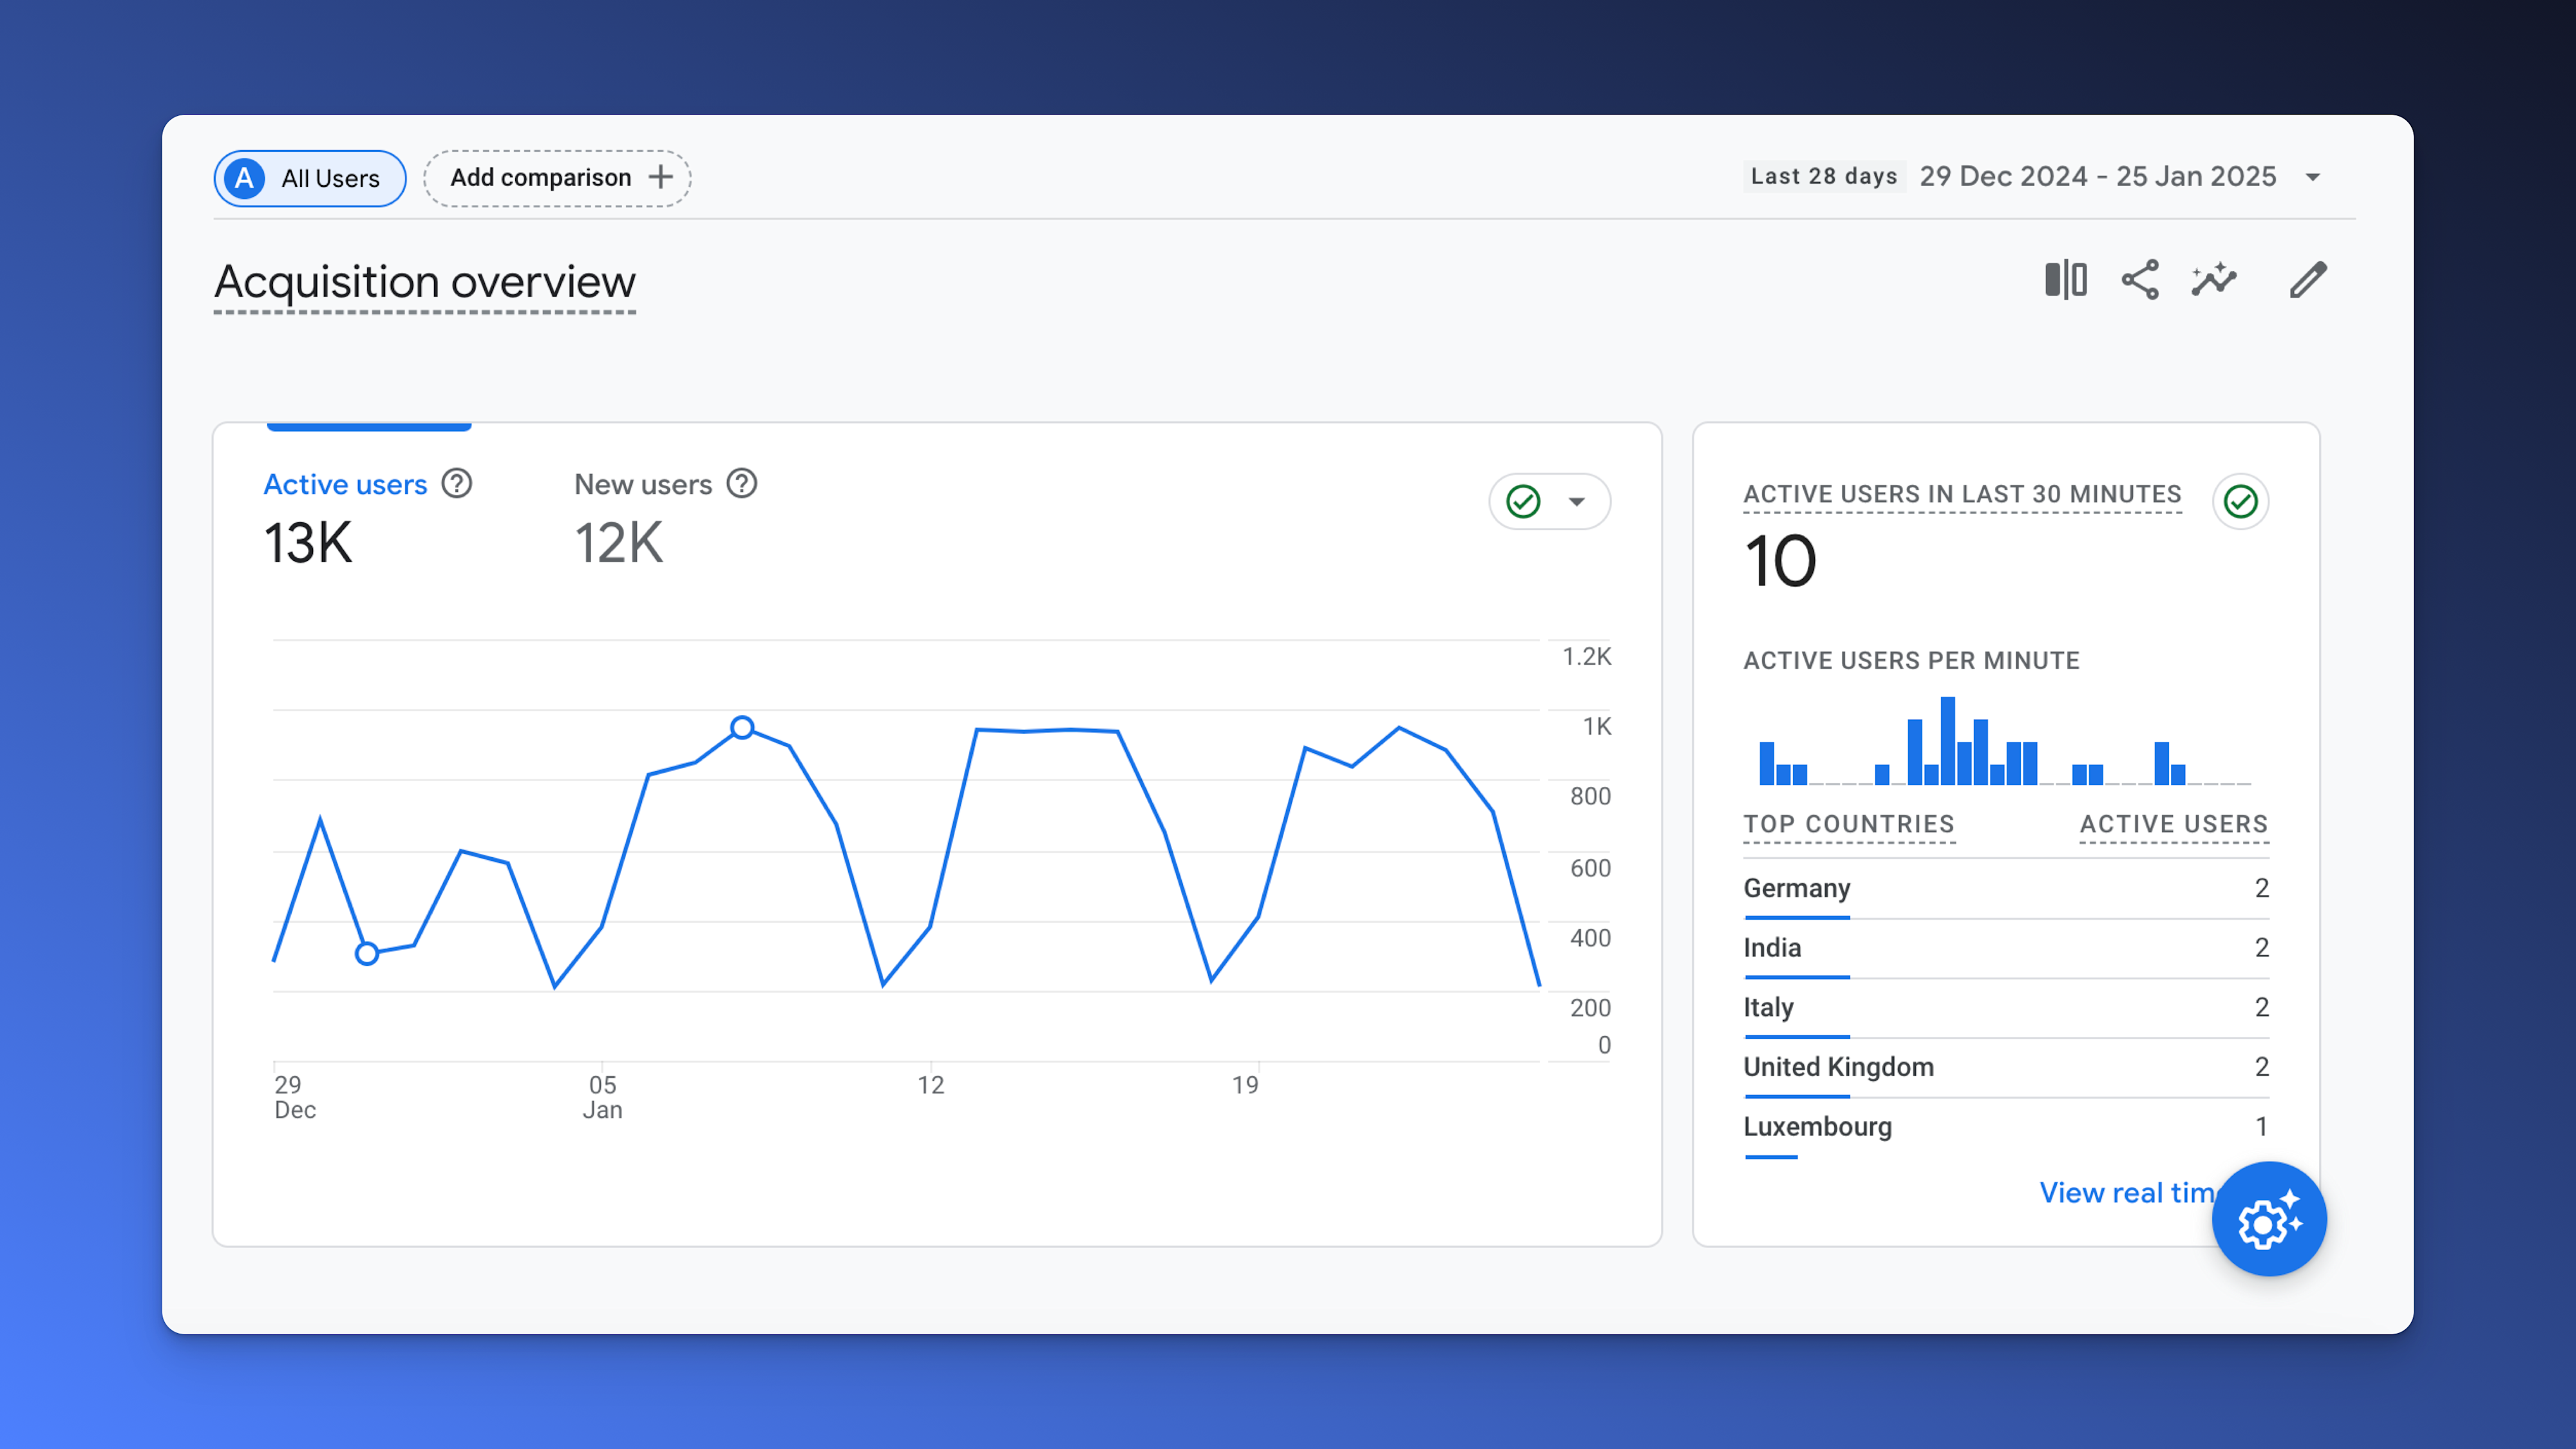Image resolution: width=2576 pixels, height=1449 pixels.
Task: Click the comparison panel icon beside share
Action: pos(2066,281)
